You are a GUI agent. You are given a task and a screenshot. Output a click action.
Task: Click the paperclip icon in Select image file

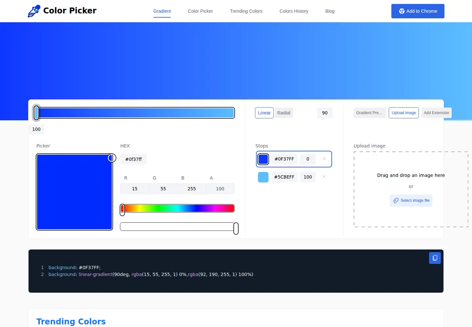pyautogui.click(x=396, y=200)
